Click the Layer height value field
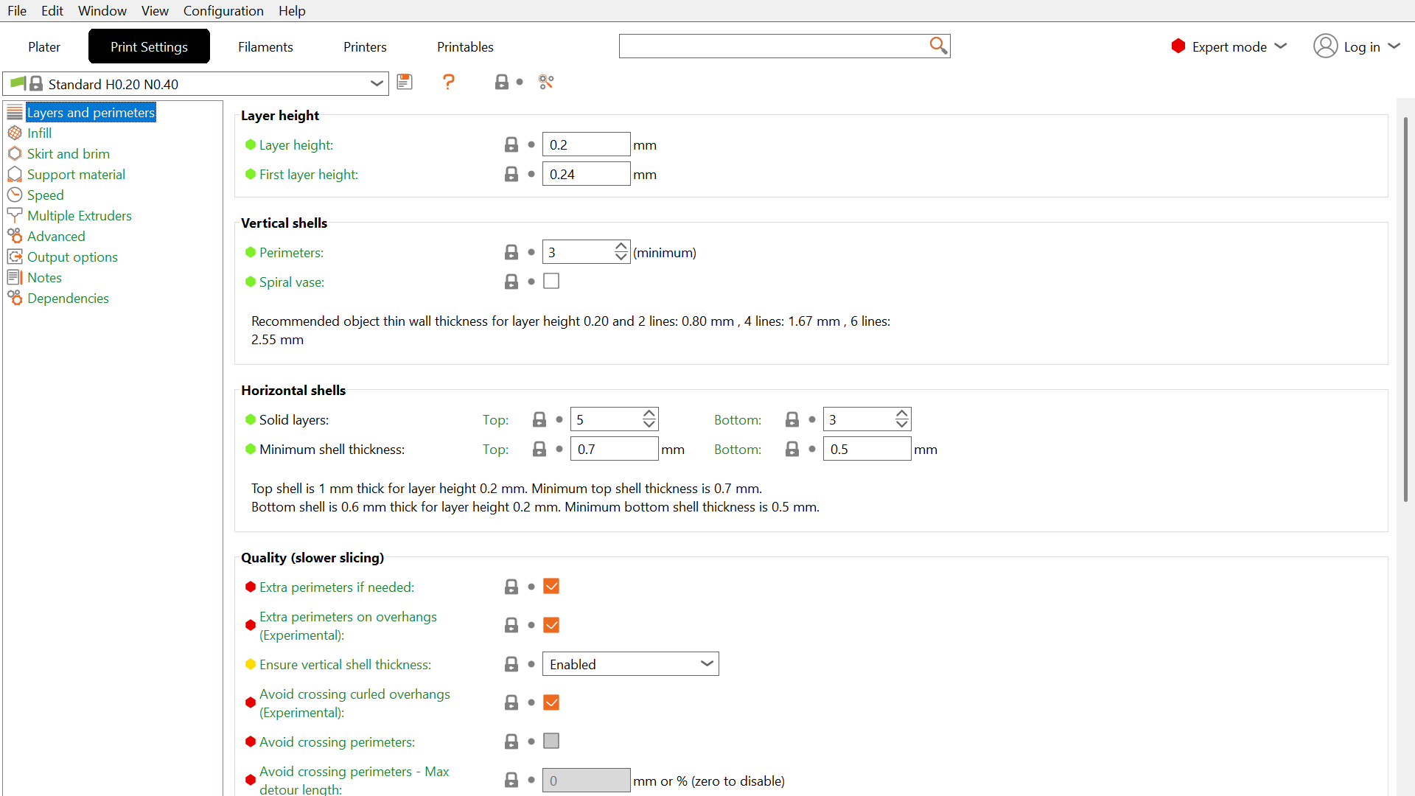 pyautogui.click(x=586, y=144)
